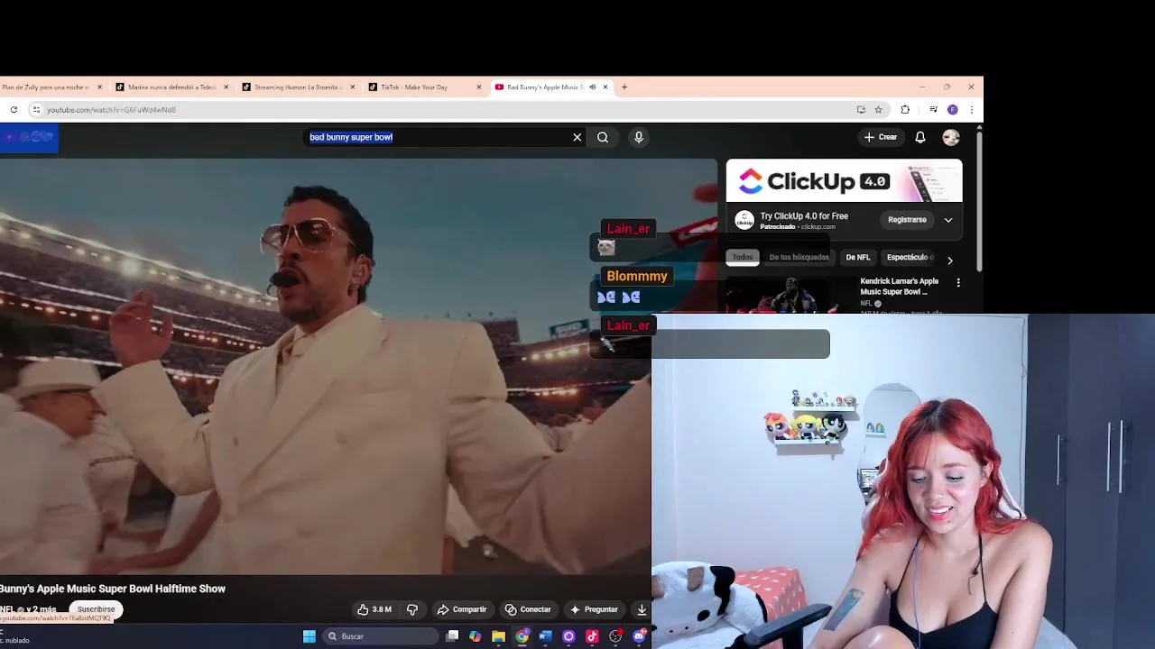Open Chrome three-dot menu

(971, 110)
